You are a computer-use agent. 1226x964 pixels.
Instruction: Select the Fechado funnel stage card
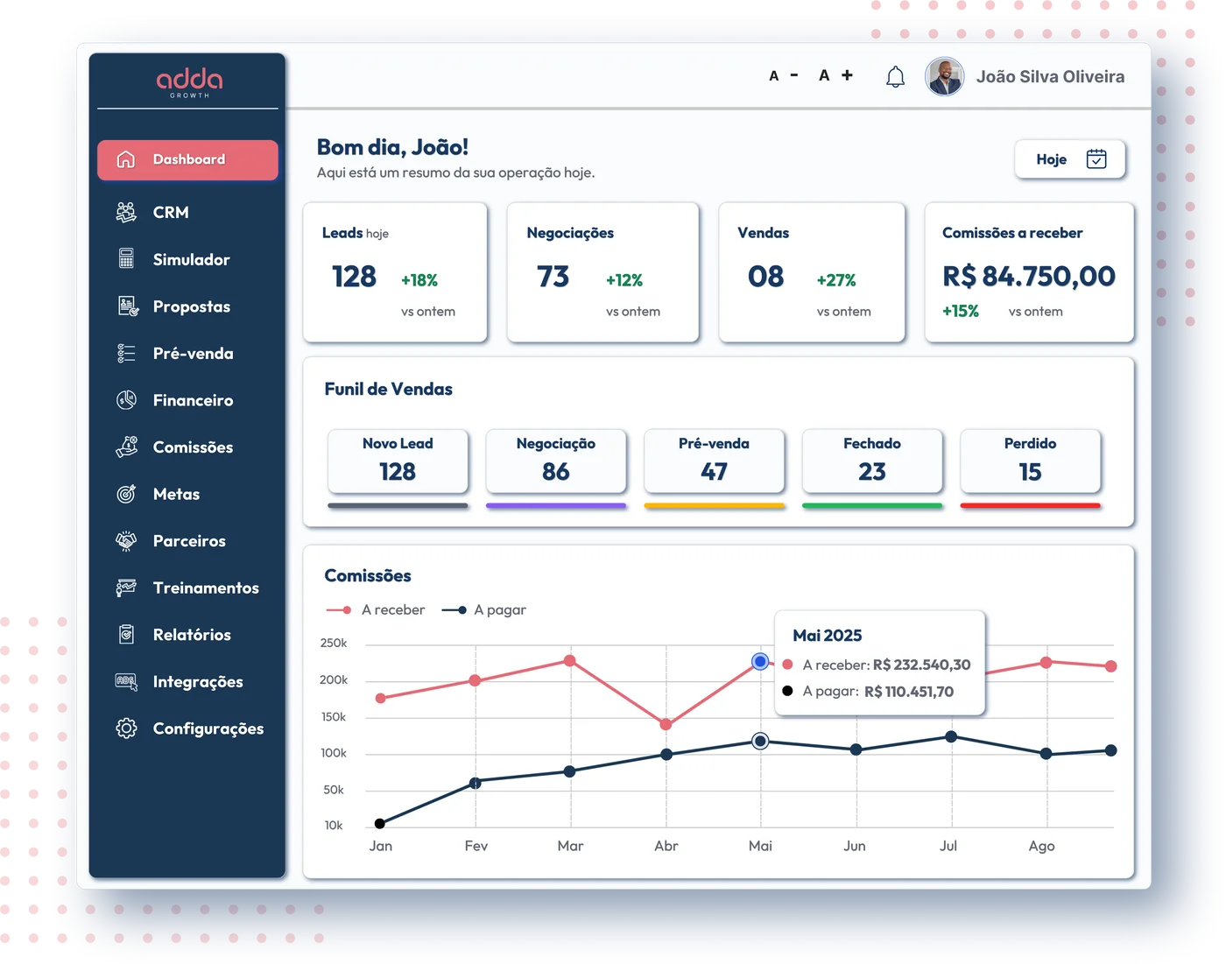tap(872, 461)
